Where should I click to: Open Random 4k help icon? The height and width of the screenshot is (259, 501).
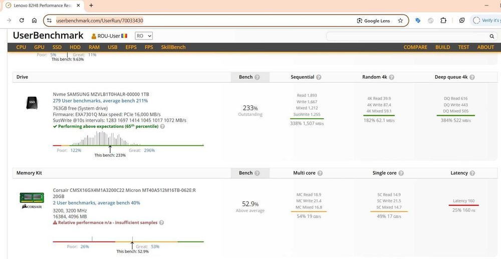click(x=391, y=77)
